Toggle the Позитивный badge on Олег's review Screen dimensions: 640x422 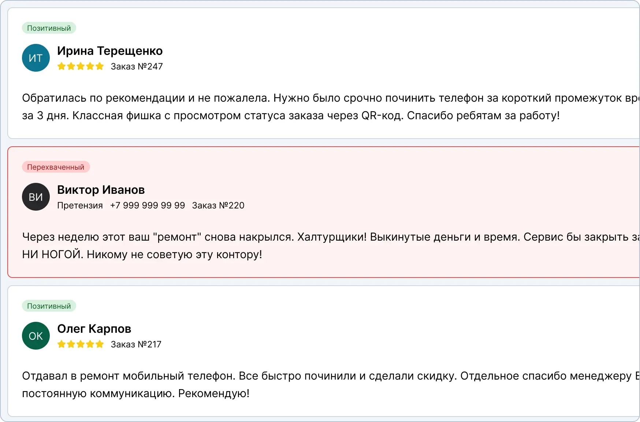(49, 306)
